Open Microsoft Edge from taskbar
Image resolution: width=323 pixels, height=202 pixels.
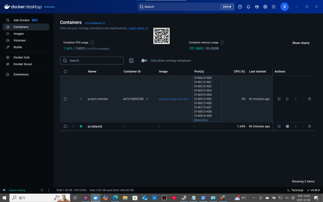(115, 198)
